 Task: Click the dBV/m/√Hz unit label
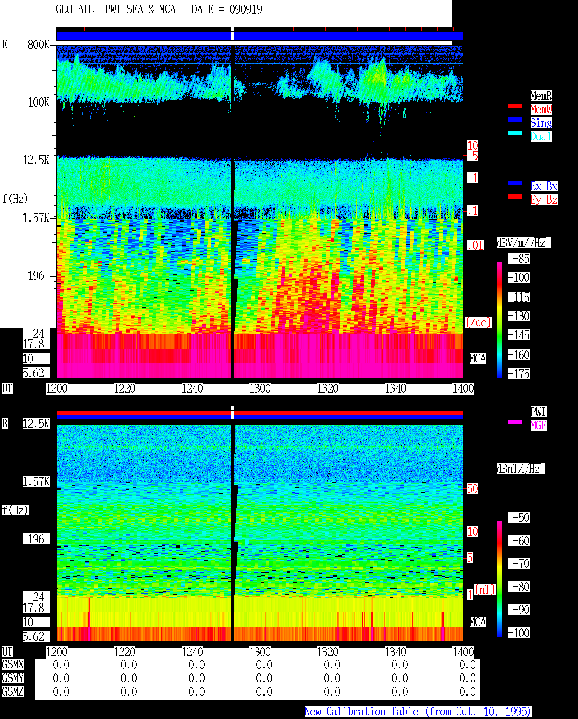(x=523, y=243)
